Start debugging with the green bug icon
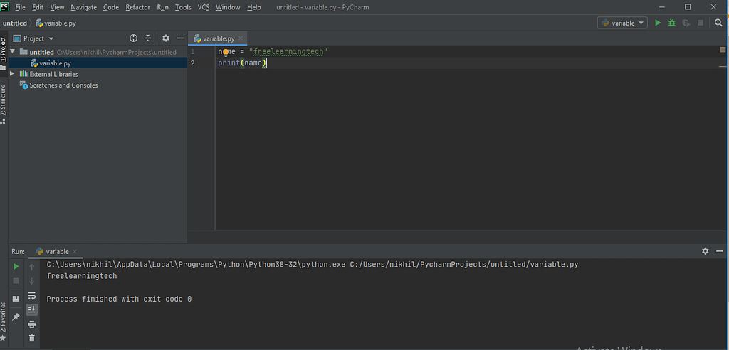The image size is (729, 350). click(x=672, y=23)
